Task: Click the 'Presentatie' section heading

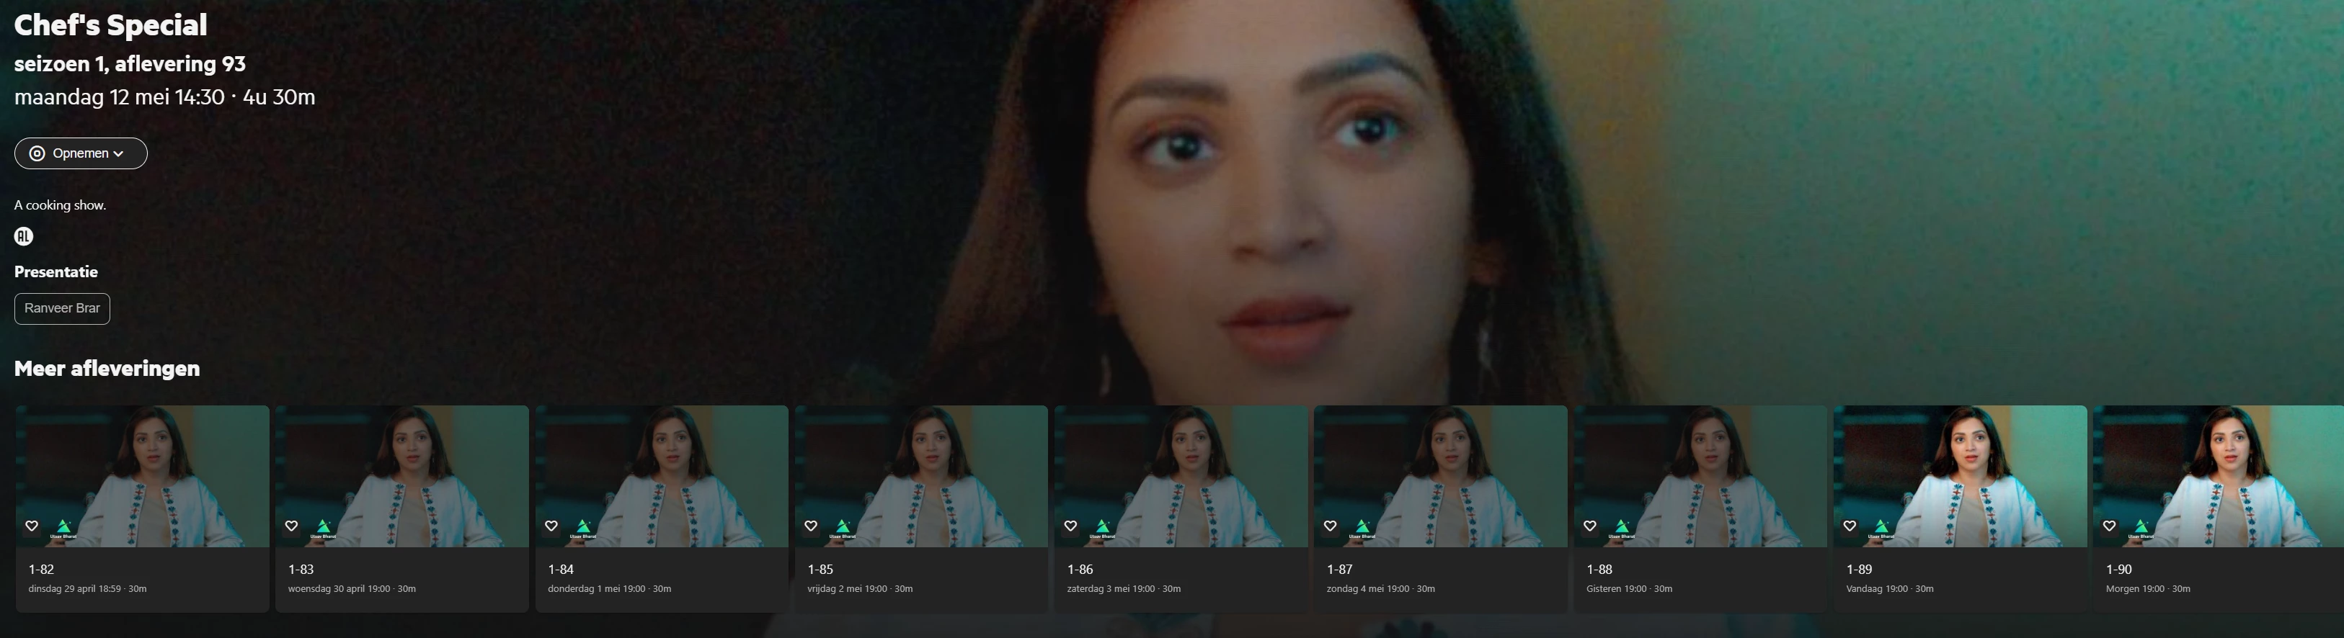Action: click(56, 271)
